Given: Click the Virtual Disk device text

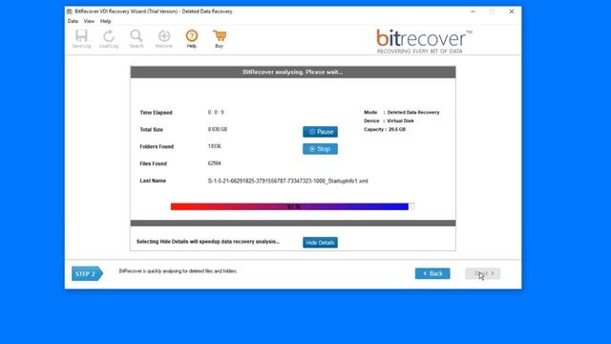Looking at the screenshot, I should coord(401,121).
